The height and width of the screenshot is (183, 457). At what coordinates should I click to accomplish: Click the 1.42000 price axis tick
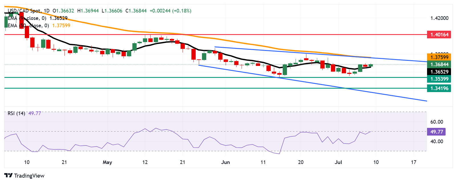point(439,18)
